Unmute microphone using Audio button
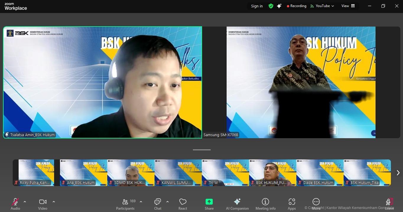The width and height of the screenshot is (403, 212). click(x=15, y=202)
